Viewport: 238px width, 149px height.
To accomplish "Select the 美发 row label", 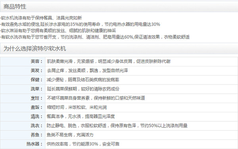I will coord(36,70).
